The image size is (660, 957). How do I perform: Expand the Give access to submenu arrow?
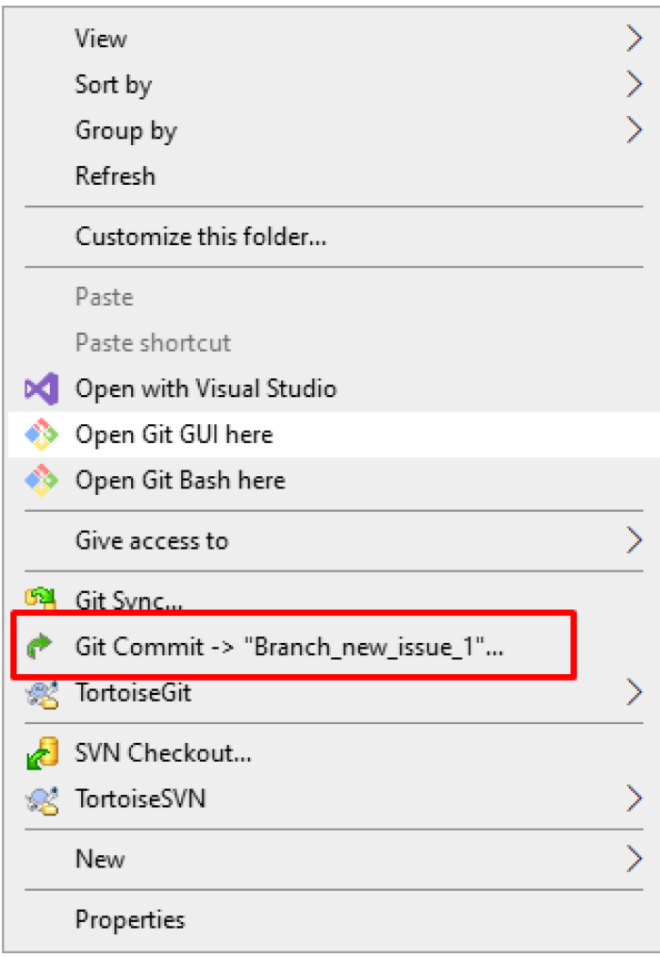point(635,541)
